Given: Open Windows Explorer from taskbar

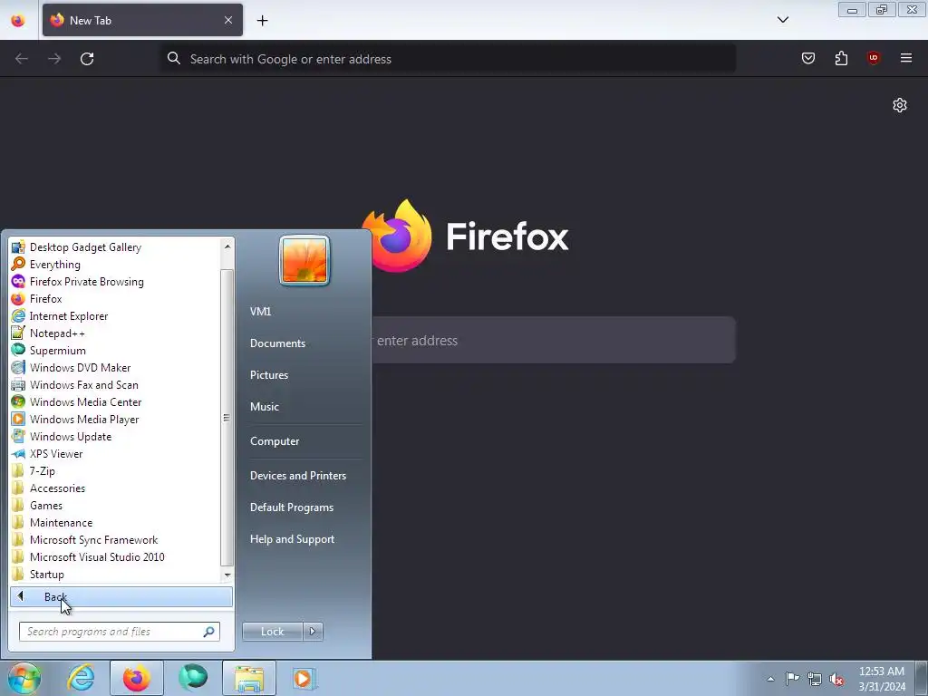Looking at the screenshot, I should click(249, 678).
